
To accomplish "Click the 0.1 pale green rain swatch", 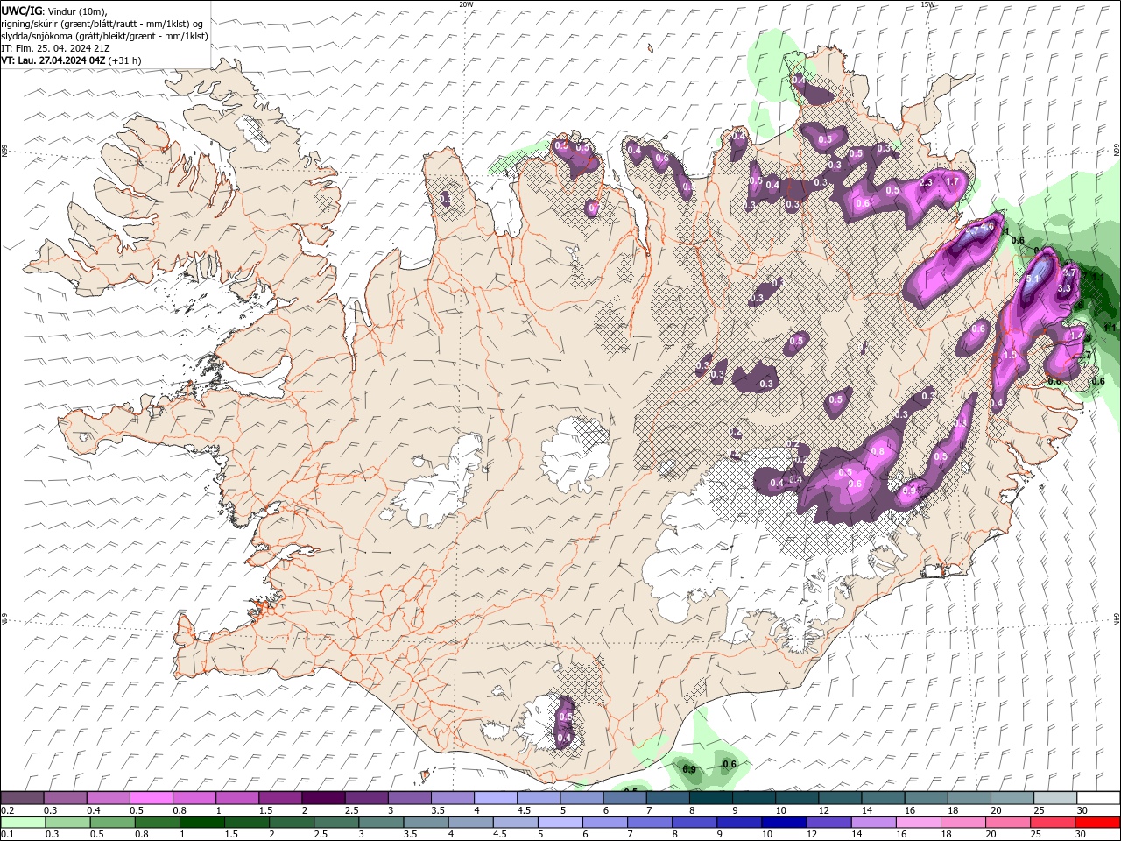I will 23,823.
